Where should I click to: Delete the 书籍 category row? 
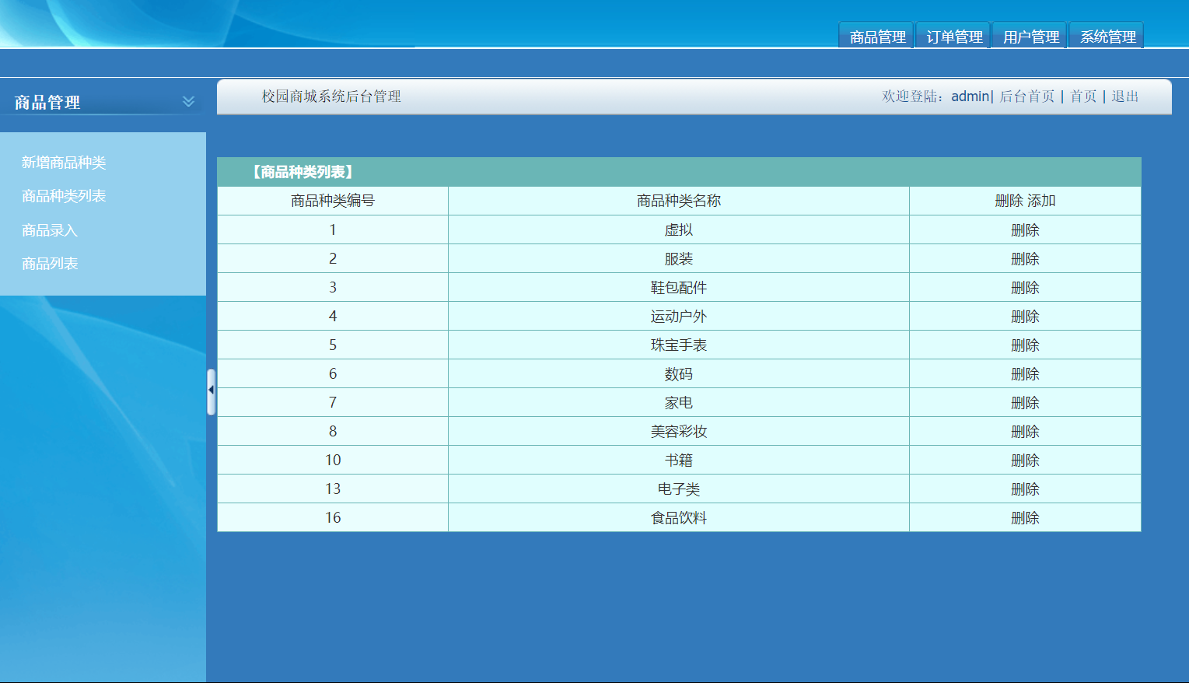pos(1025,461)
